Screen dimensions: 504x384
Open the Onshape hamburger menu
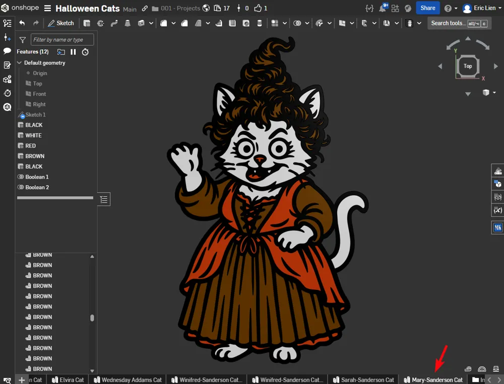tap(47, 8)
